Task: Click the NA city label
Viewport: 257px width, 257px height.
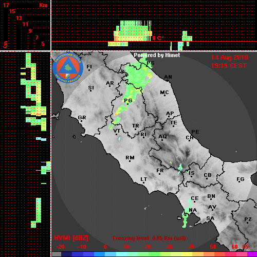Action: tap(193, 210)
